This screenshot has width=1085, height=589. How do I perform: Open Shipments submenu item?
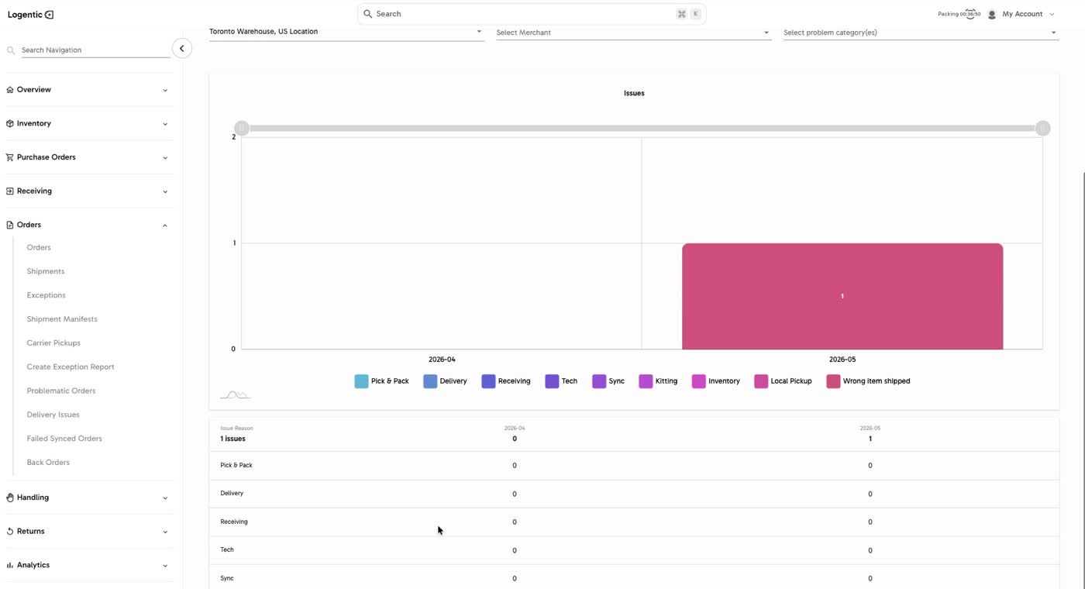46,271
